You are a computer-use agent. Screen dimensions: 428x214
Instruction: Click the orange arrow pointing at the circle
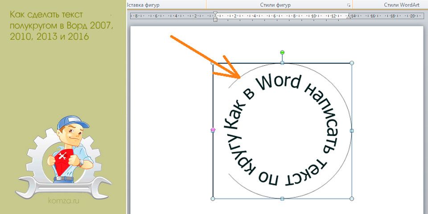205,57
